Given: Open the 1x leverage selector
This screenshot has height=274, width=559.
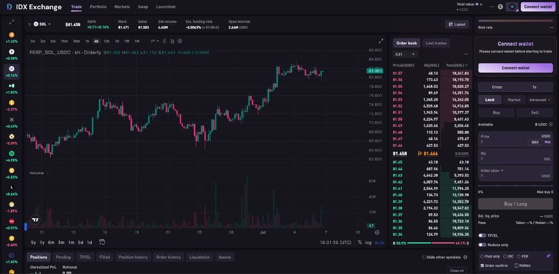Looking at the screenshot, I should [x=534, y=87].
